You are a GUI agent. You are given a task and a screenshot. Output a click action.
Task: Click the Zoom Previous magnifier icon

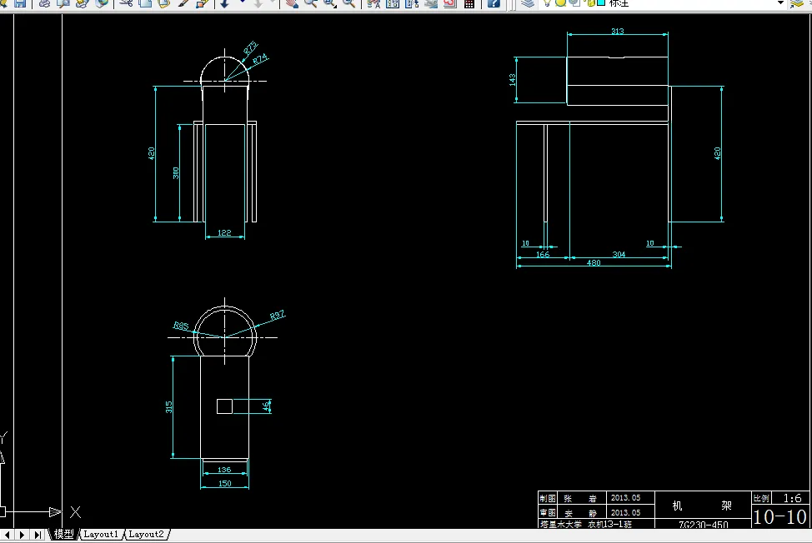coord(349,3)
